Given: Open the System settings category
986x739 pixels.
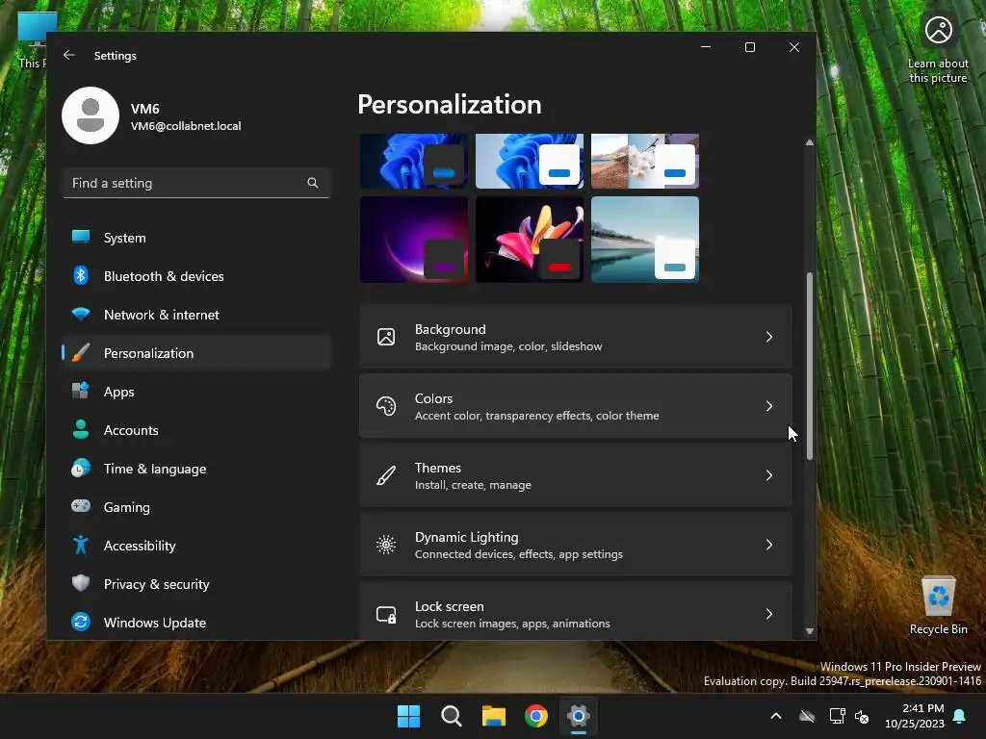Looking at the screenshot, I should pos(196,238).
